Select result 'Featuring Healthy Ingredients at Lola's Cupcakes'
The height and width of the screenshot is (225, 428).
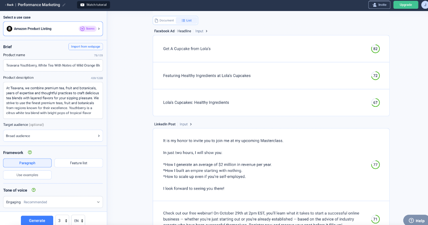[x=271, y=76]
